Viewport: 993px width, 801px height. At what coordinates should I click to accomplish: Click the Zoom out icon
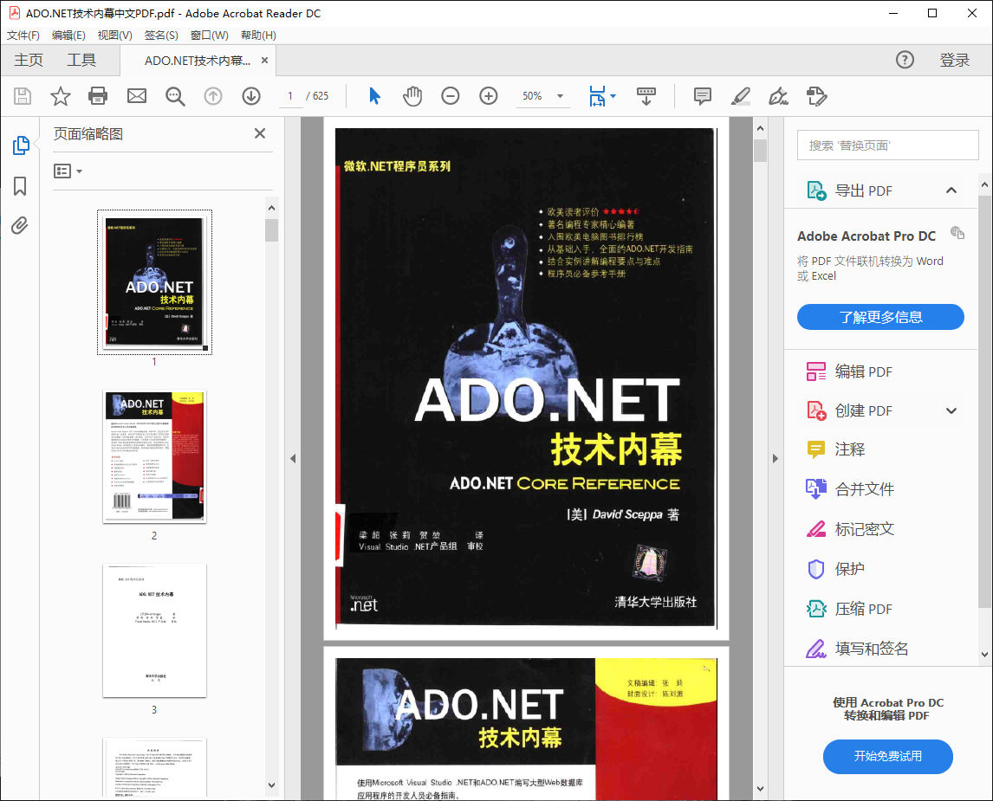pos(451,96)
